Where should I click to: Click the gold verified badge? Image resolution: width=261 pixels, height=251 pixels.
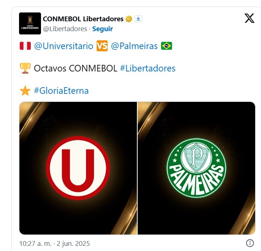point(128,19)
